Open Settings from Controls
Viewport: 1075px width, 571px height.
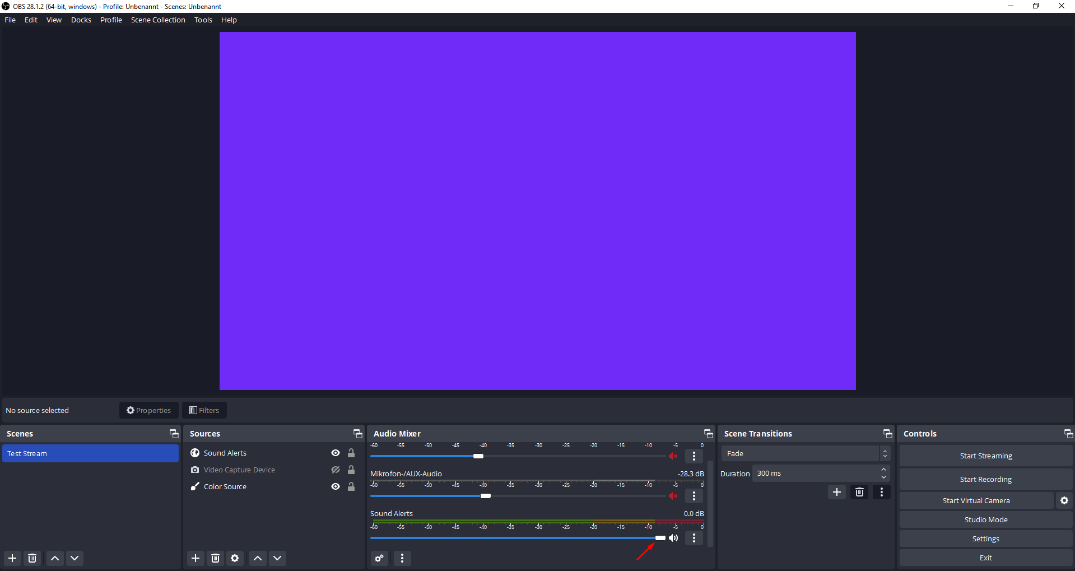[x=986, y=538]
